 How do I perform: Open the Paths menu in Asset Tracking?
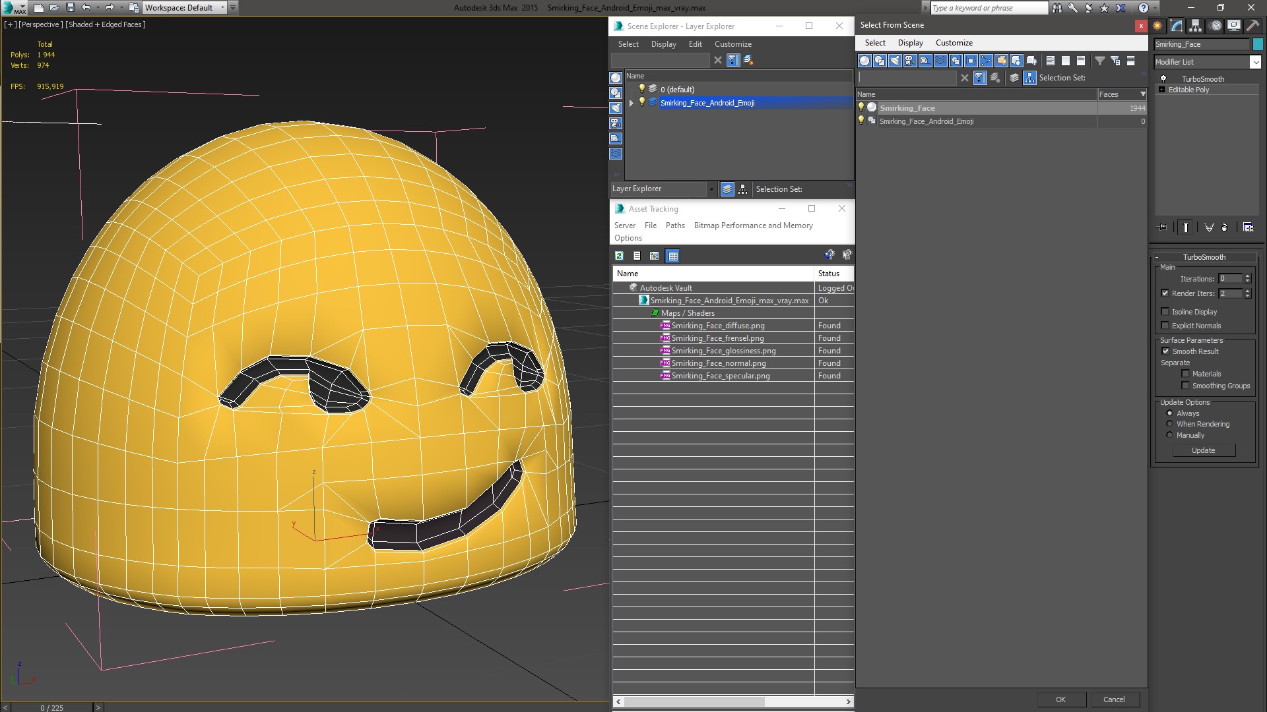coord(674,225)
